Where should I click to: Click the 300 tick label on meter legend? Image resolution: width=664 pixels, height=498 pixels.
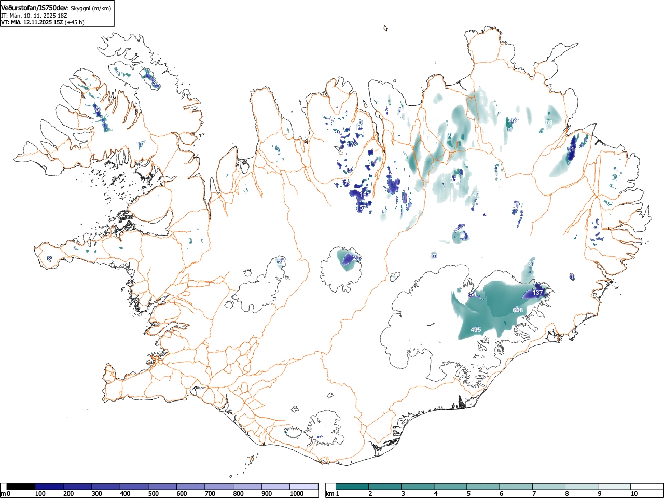96,494
